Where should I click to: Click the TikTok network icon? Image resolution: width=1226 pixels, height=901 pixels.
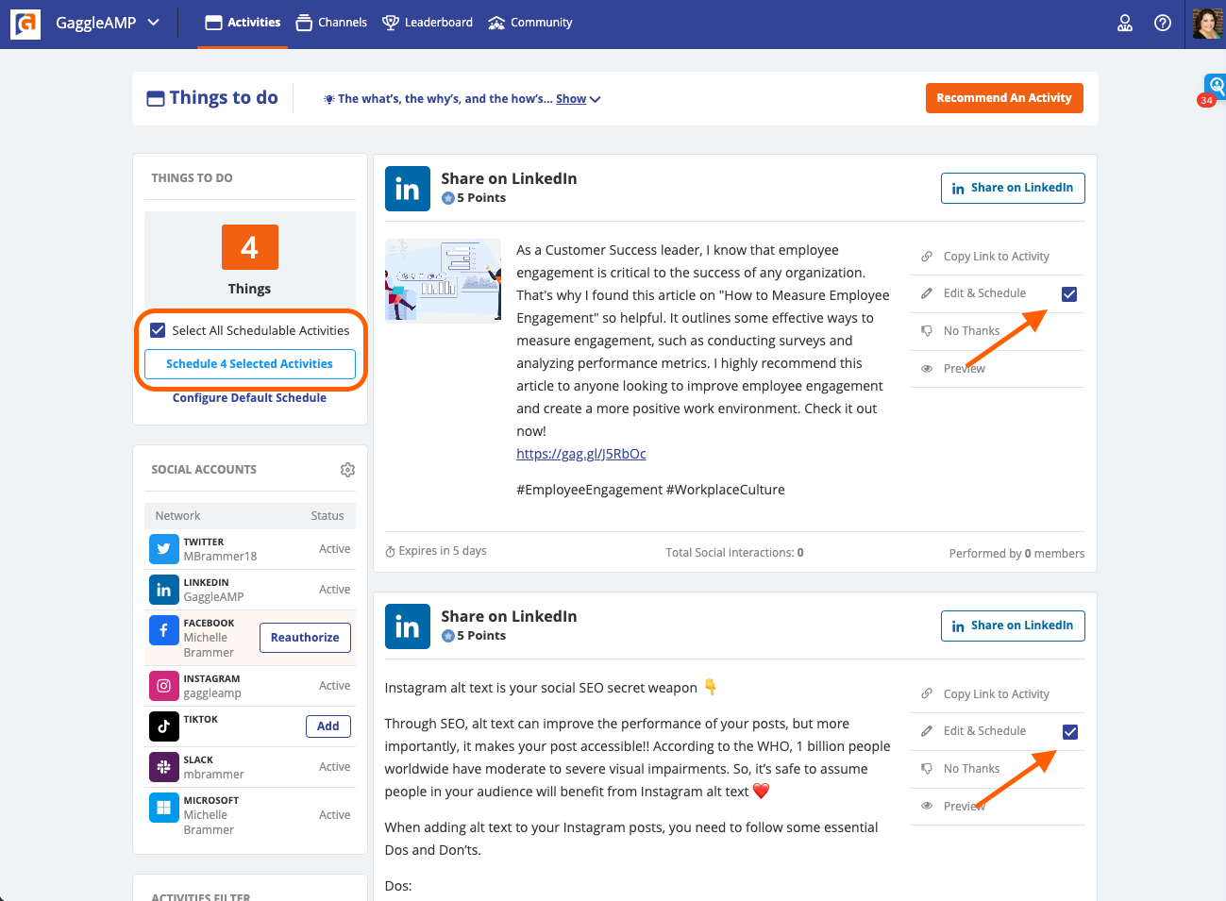point(164,726)
